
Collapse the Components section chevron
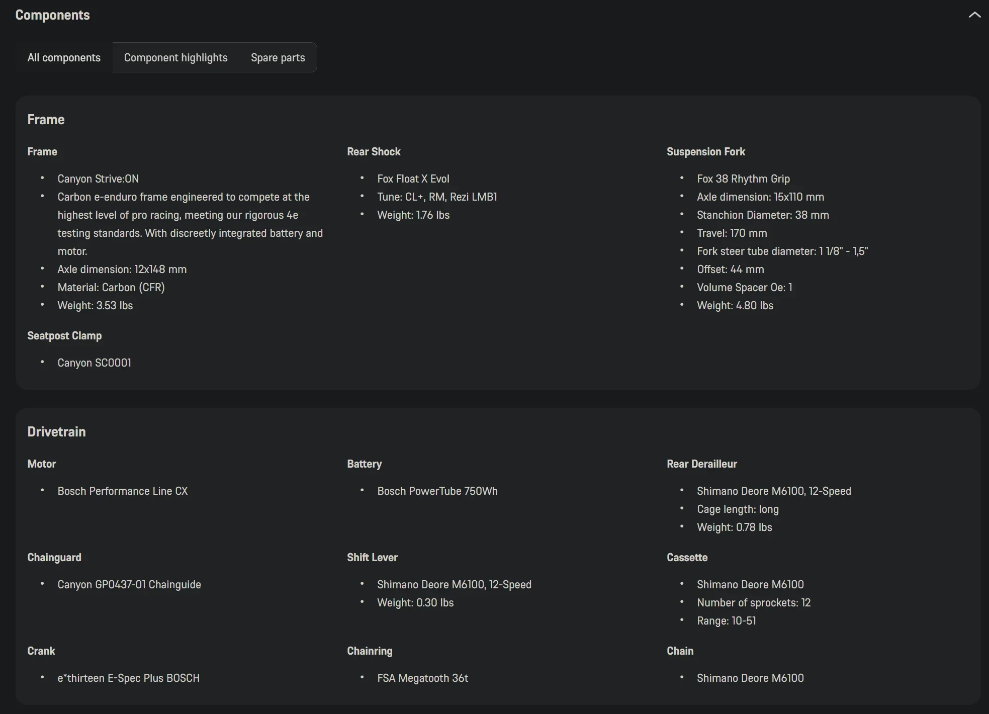pyautogui.click(x=974, y=15)
